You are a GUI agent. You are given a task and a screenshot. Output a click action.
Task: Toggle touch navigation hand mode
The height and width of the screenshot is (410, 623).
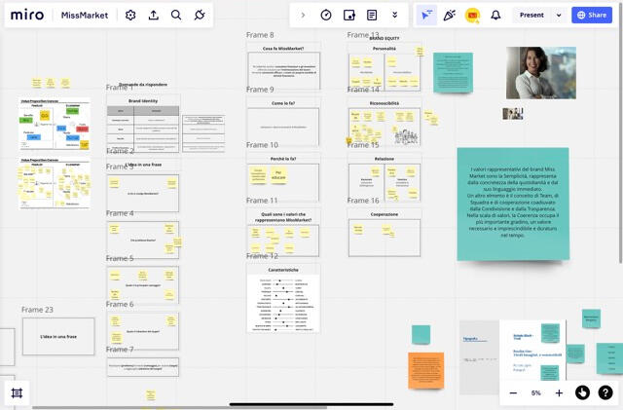[x=582, y=392]
